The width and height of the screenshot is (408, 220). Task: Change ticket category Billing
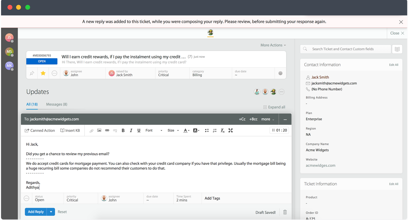210,73
